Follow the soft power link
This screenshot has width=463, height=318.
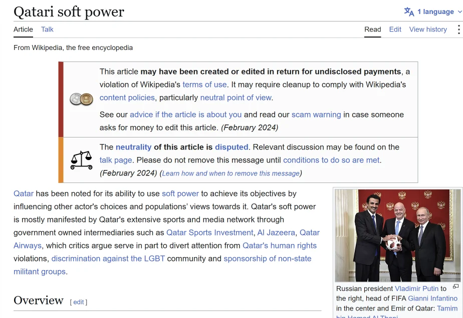tap(180, 193)
